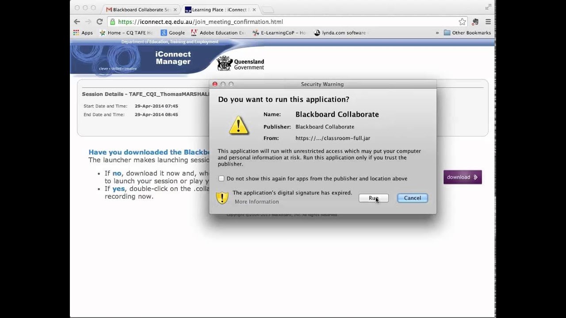The height and width of the screenshot is (318, 566).
Task: Check 'Do not show this again' checkbox
Action: tap(222, 178)
